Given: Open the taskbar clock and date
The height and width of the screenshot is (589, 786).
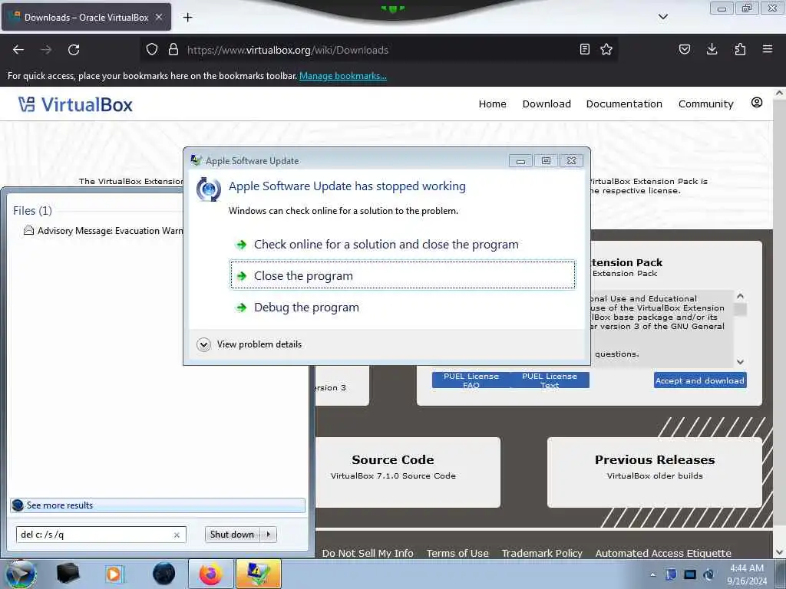Looking at the screenshot, I should tap(747, 574).
